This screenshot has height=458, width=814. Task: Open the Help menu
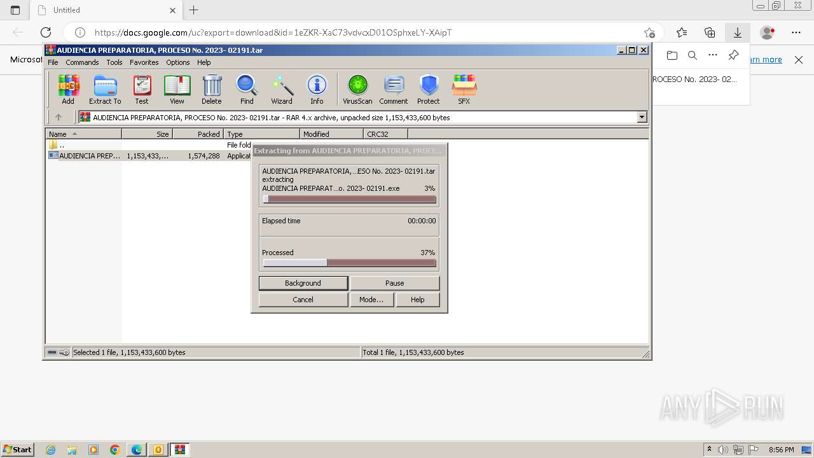pyautogui.click(x=203, y=62)
